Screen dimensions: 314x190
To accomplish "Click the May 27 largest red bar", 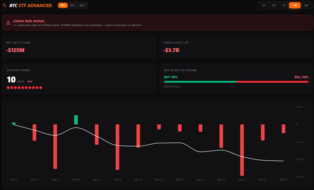I will coord(242,150).
